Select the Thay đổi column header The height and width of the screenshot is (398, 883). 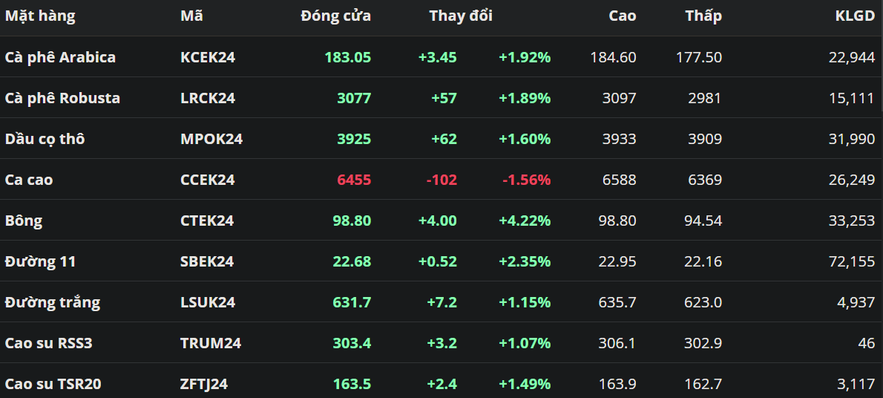click(460, 16)
